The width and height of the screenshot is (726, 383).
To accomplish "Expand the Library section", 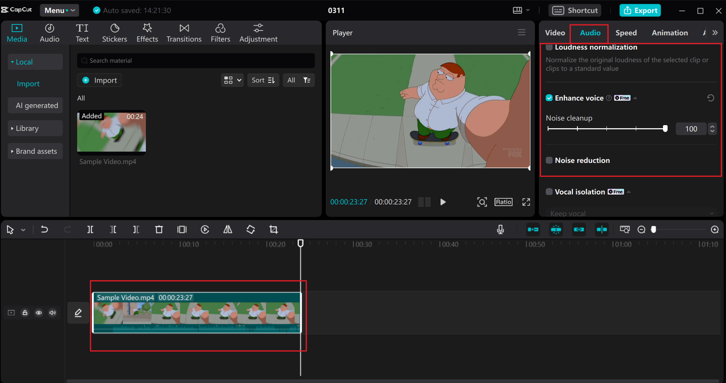I will (x=35, y=129).
